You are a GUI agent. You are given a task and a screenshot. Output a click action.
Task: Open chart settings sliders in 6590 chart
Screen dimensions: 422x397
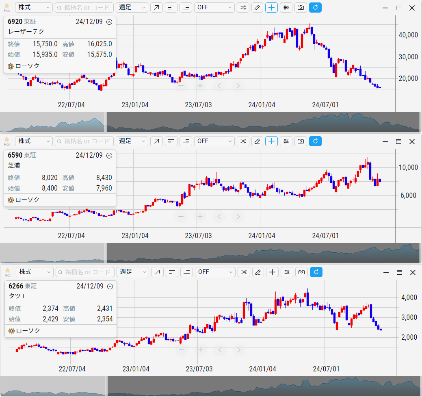click(286, 141)
